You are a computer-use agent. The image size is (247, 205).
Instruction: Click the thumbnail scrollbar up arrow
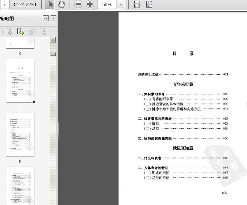53,40
